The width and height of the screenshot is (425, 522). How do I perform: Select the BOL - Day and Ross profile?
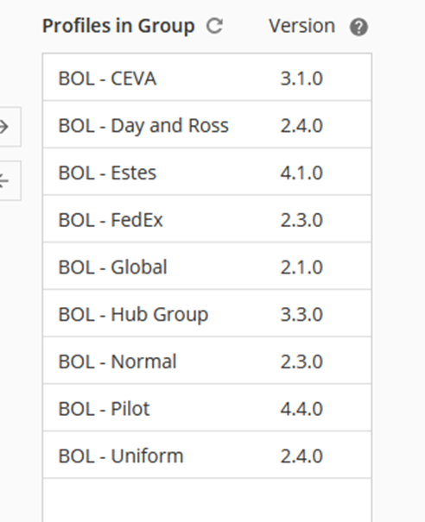[207, 124]
